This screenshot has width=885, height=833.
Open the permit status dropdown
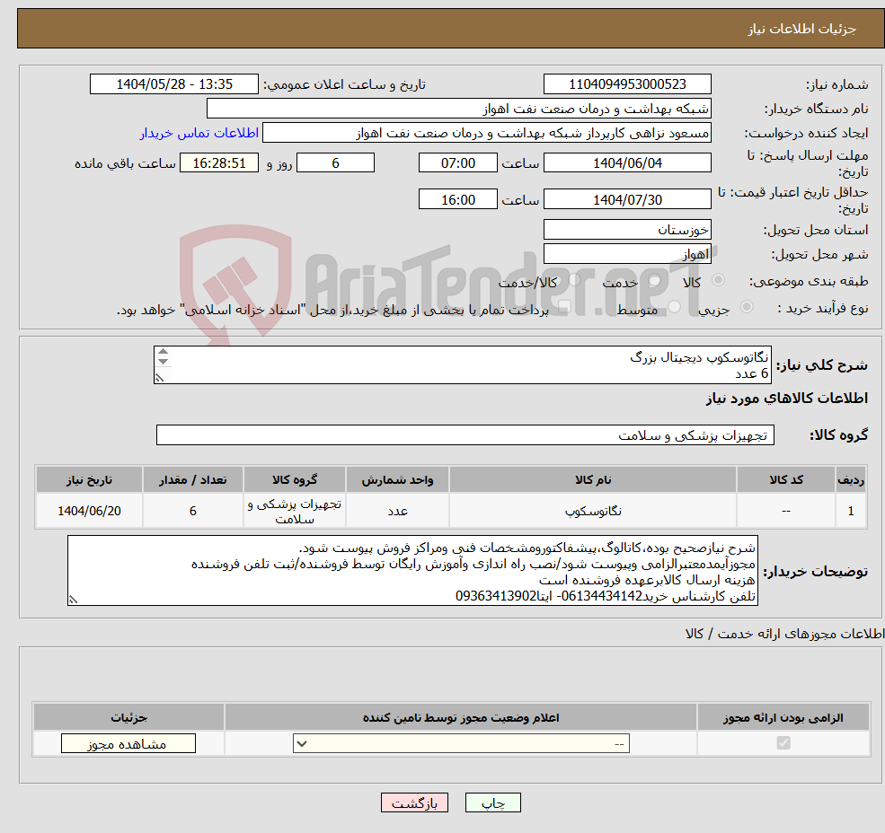[x=461, y=743]
